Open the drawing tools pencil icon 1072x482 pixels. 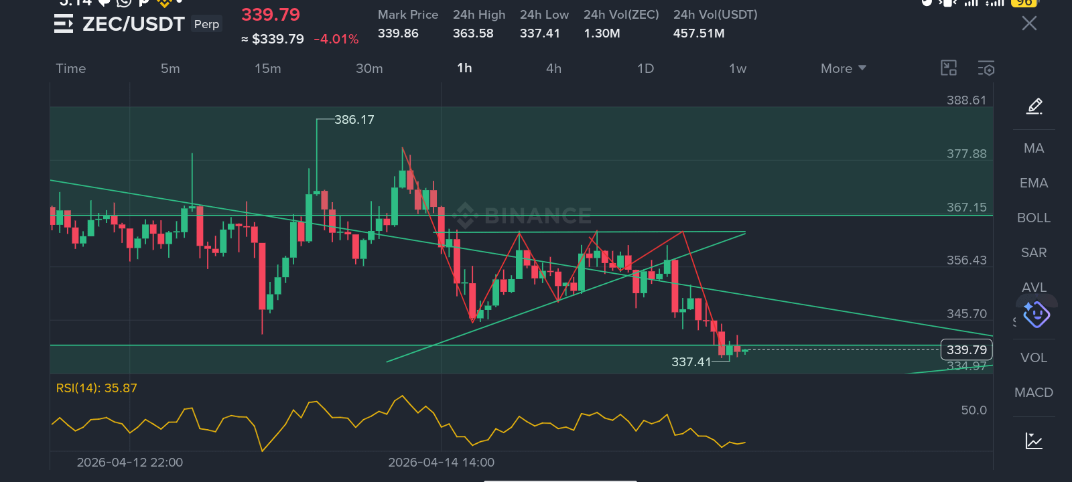tap(1034, 106)
